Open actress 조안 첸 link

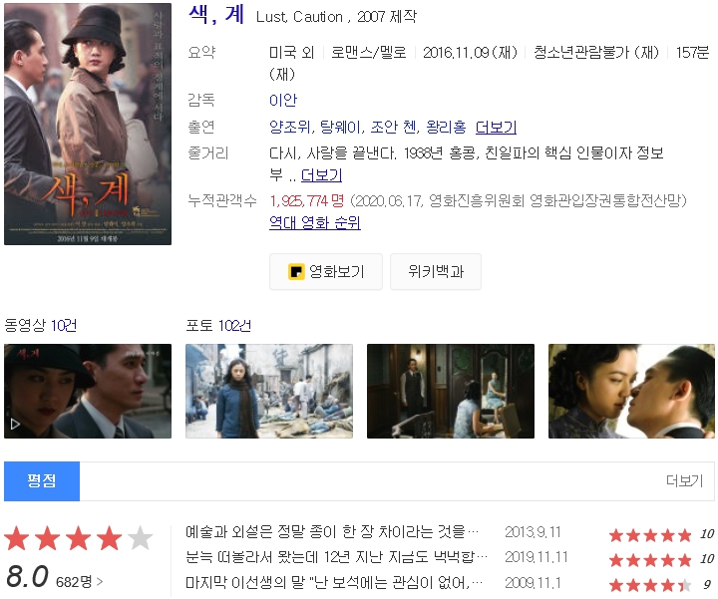click(x=394, y=127)
